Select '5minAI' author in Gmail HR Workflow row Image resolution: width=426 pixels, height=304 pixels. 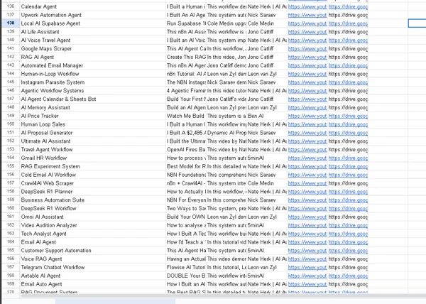tap(267, 158)
